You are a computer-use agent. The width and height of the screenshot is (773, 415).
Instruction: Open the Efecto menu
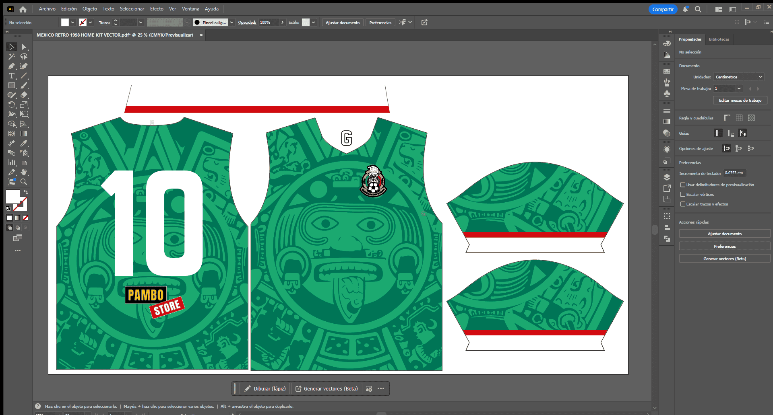[x=157, y=9]
